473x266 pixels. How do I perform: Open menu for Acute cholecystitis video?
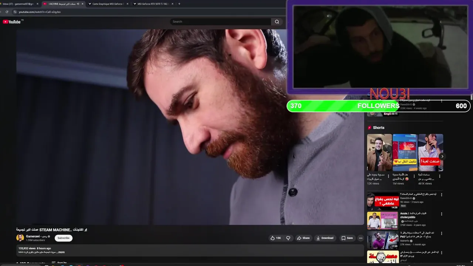tap(441, 214)
